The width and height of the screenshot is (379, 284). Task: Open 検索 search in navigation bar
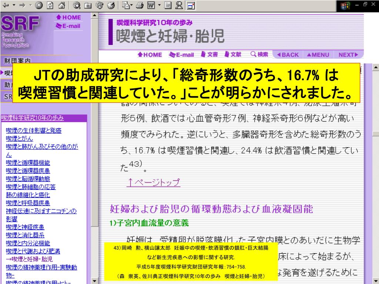pos(259,54)
